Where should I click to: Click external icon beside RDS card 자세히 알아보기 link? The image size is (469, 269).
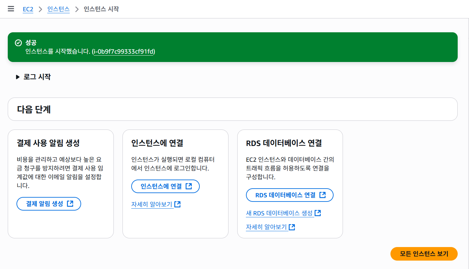pyautogui.click(x=292, y=227)
